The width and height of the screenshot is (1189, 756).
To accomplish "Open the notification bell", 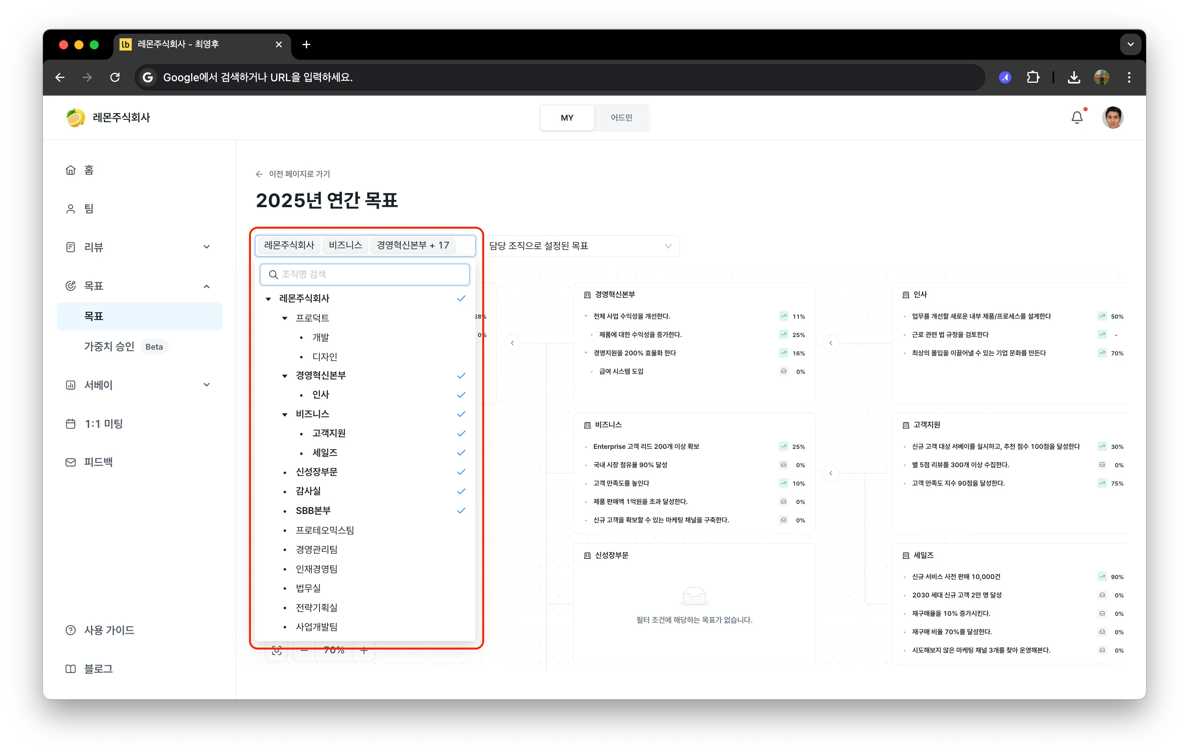I will tap(1077, 118).
